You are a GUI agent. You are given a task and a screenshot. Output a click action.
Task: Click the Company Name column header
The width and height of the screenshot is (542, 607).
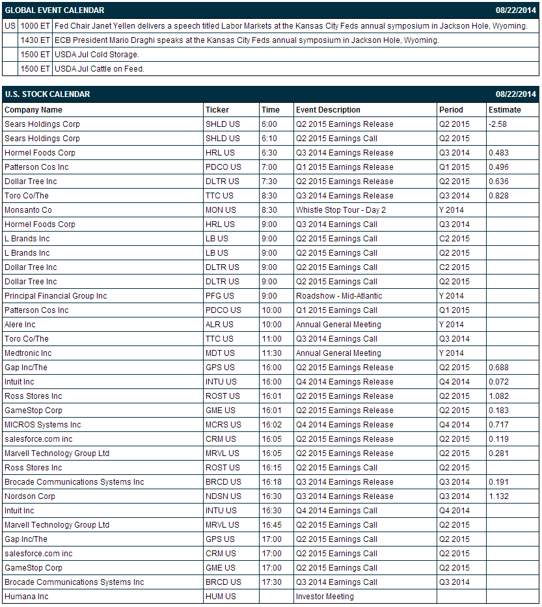click(33, 110)
